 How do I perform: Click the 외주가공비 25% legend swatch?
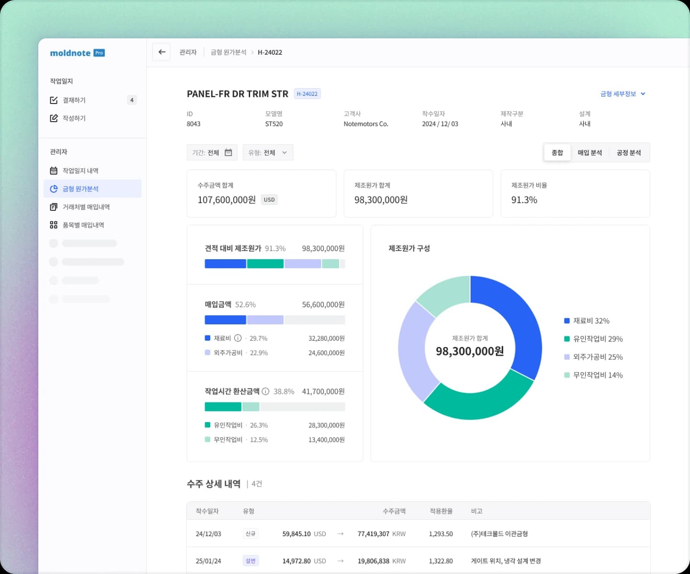567,357
